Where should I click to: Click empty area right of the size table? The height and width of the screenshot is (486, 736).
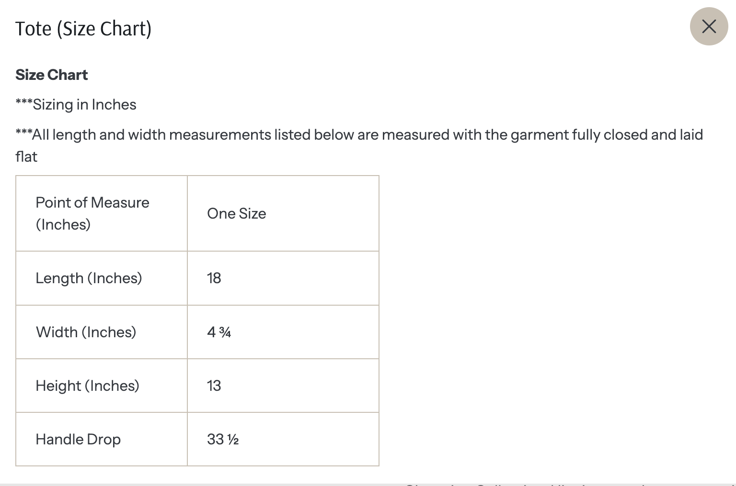coord(556,320)
